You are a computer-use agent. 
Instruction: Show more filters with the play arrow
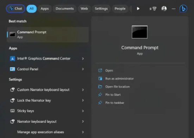pyautogui.click(x=138, y=8)
